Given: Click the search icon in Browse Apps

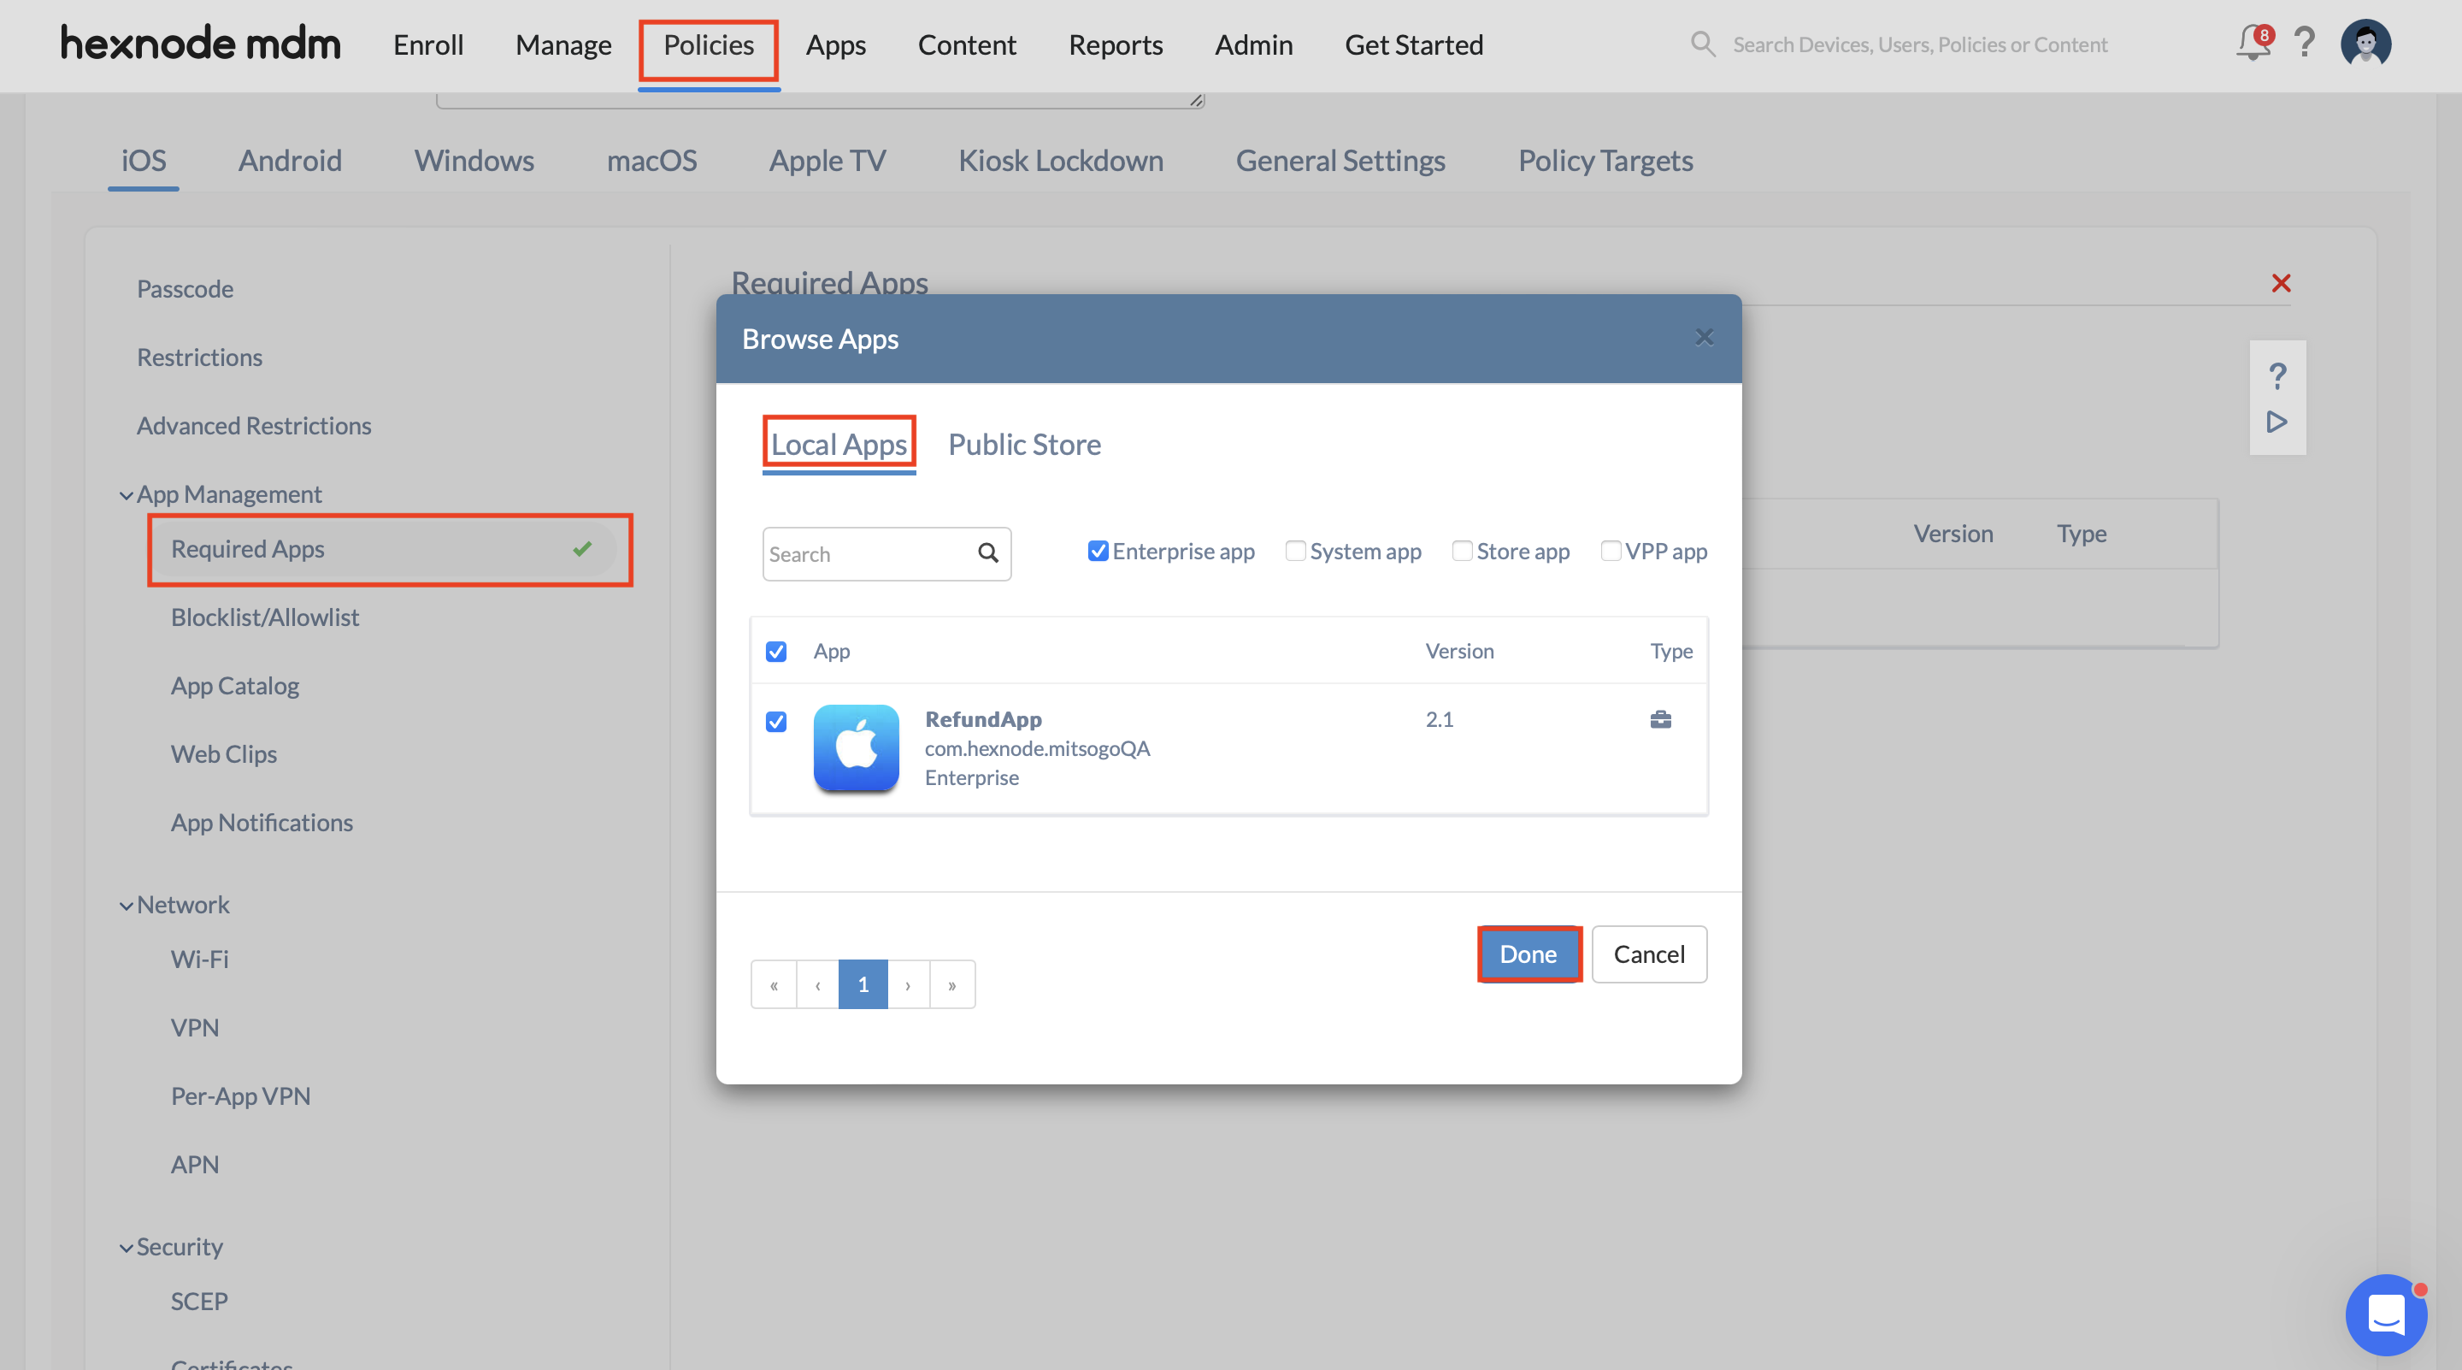Looking at the screenshot, I should 988,552.
